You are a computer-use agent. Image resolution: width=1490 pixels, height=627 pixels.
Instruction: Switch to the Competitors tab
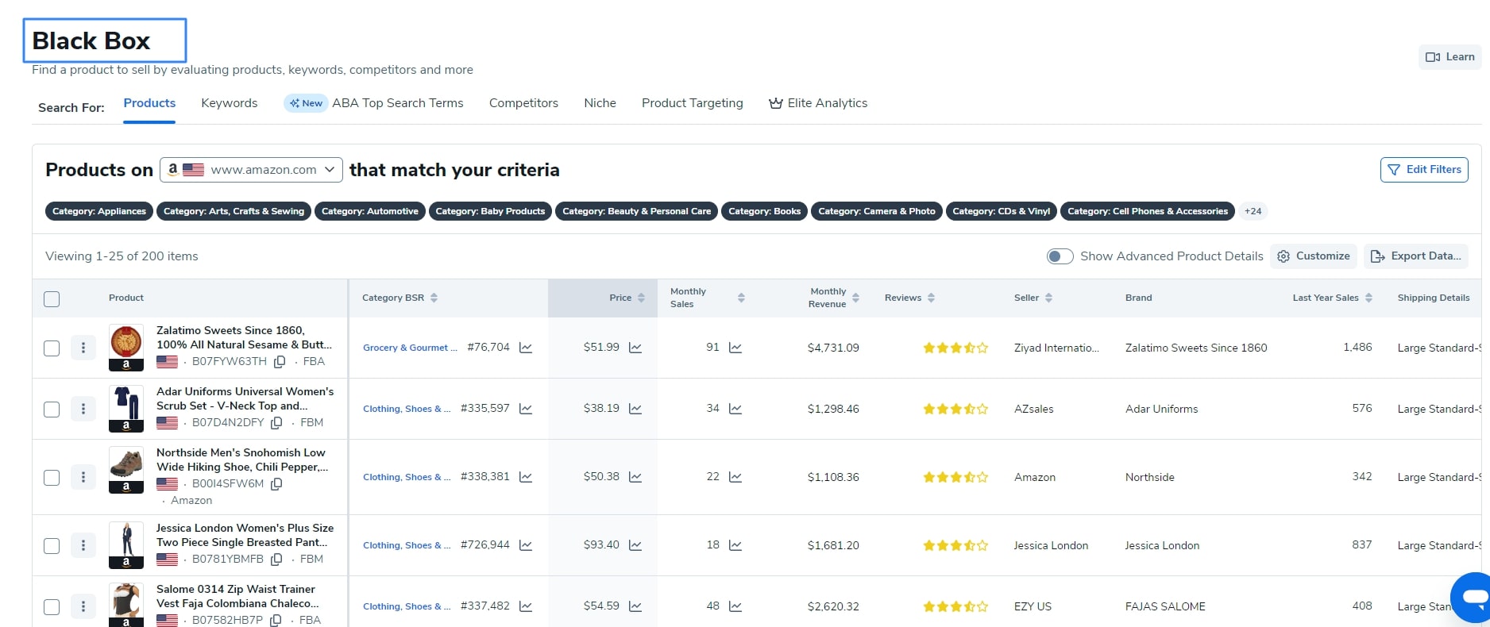[x=523, y=103]
